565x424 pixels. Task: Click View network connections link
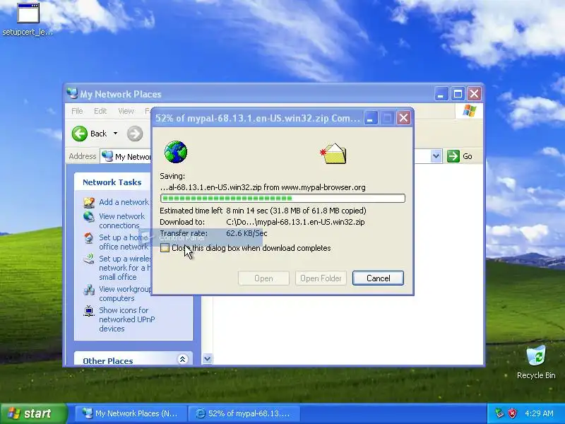click(x=121, y=220)
